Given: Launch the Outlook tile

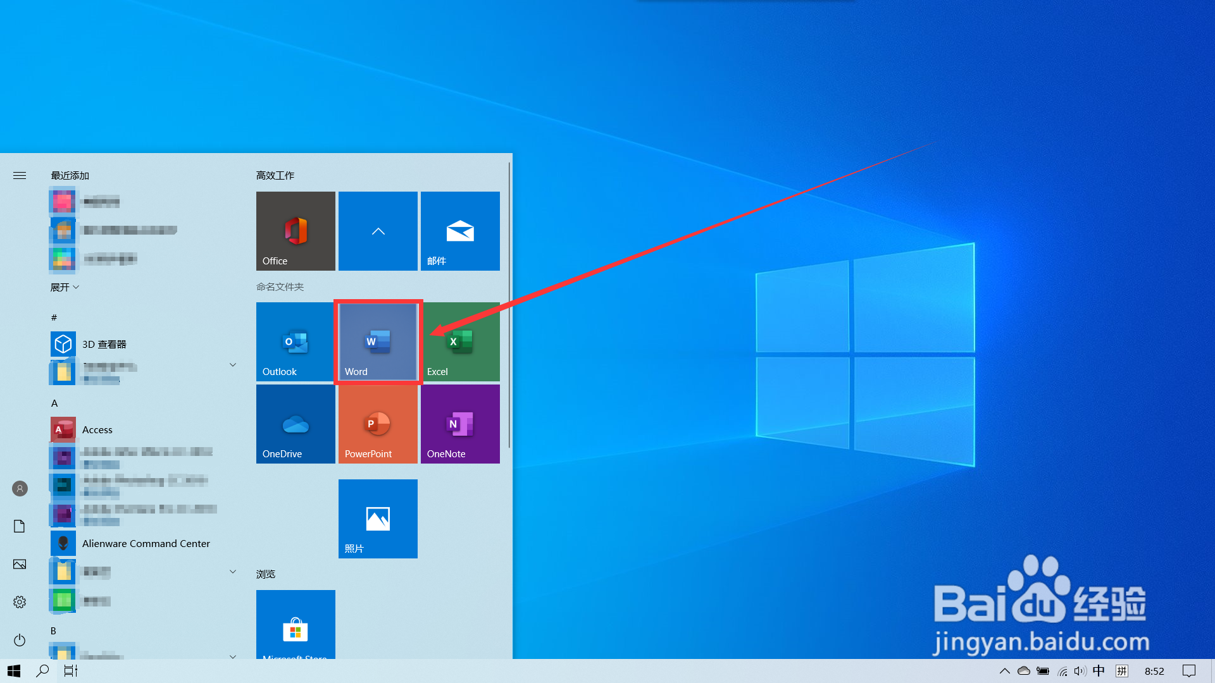Looking at the screenshot, I should point(296,341).
